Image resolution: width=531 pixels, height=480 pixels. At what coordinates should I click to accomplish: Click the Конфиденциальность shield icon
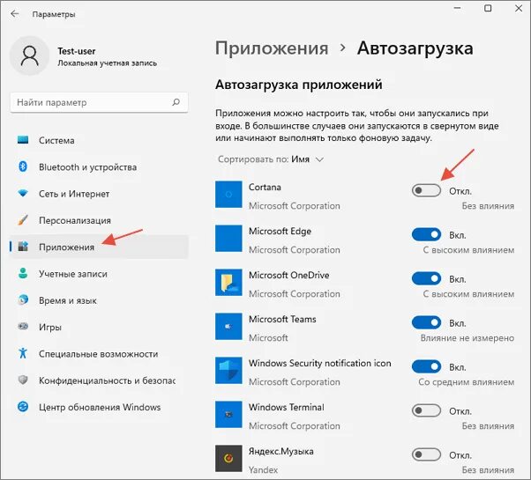click(x=23, y=380)
